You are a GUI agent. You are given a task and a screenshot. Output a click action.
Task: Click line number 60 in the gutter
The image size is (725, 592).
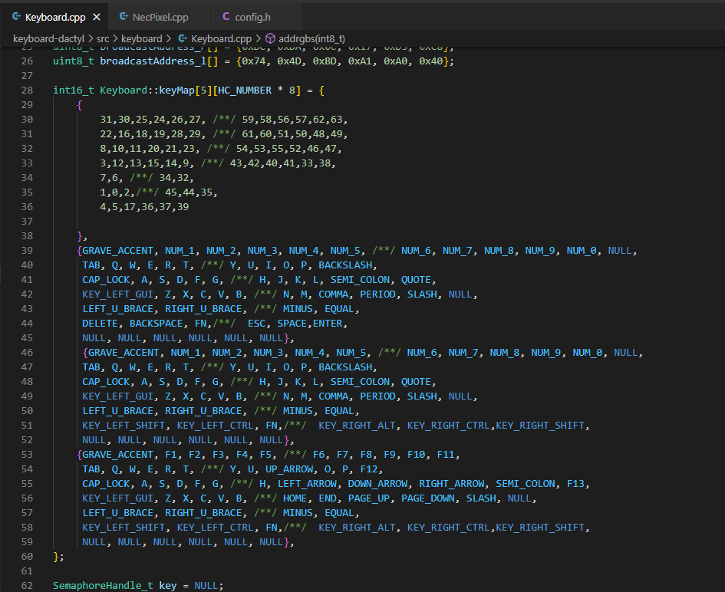pyautogui.click(x=28, y=557)
